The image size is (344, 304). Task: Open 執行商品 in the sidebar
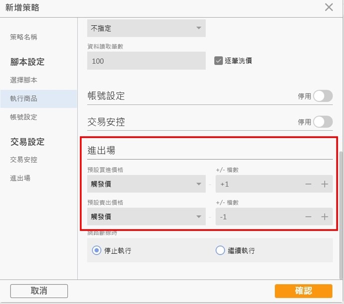point(24,98)
